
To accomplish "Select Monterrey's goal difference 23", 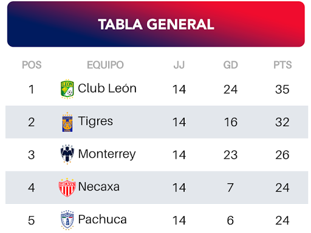I will click(x=231, y=155).
